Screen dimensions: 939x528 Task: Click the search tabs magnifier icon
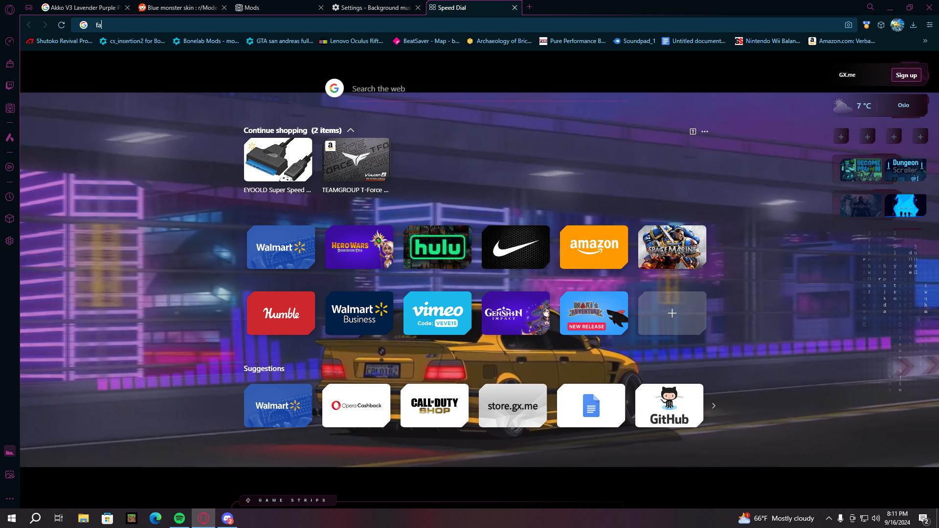[x=871, y=7]
